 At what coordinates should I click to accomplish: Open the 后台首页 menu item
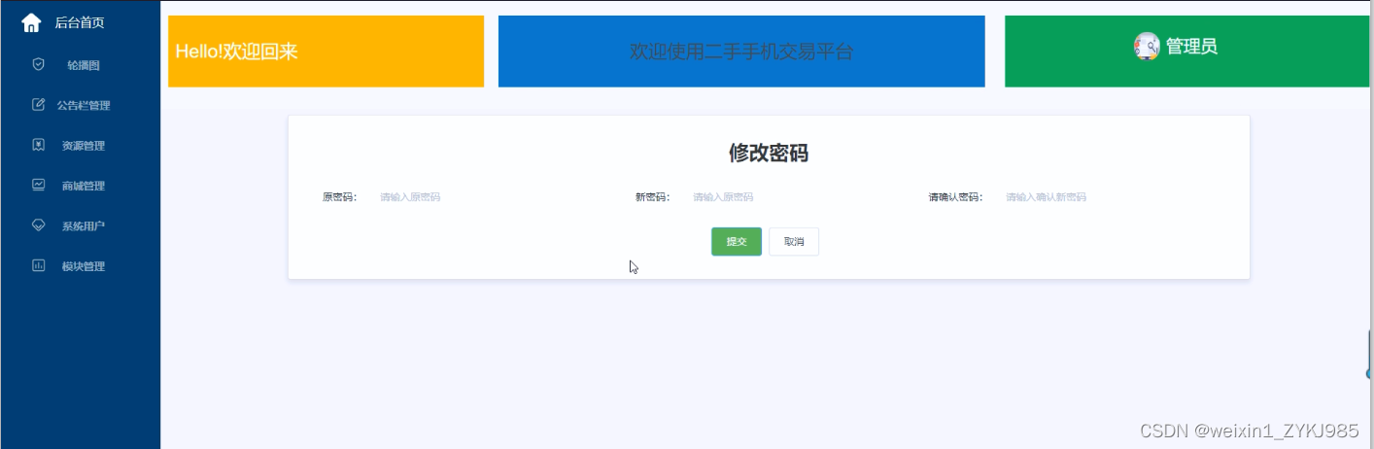(80, 22)
